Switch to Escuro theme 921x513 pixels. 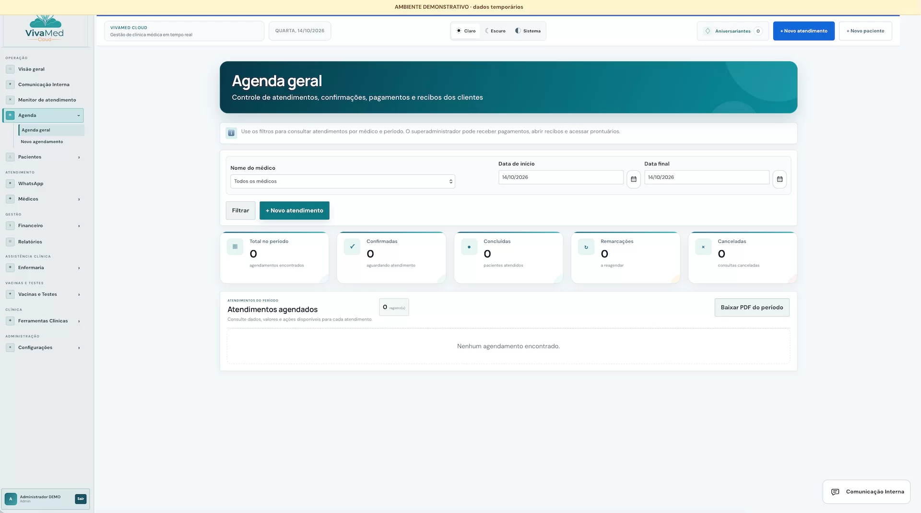pyautogui.click(x=495, y=31)
